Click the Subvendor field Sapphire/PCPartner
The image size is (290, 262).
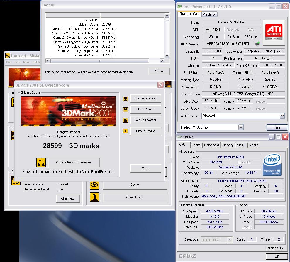pyautogui.click(x=264, y=51)
